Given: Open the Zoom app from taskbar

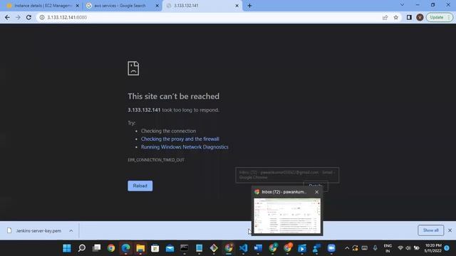Looking at the screenshot, I should tap(331, 248).
